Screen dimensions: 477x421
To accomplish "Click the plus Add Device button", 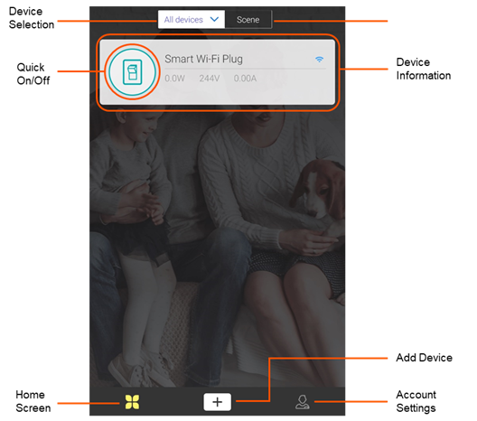I will point(217,402).
